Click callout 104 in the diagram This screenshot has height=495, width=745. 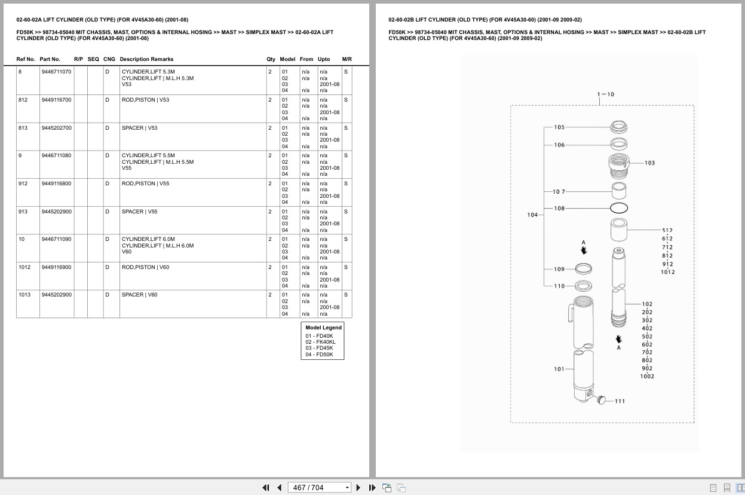click(x=532, y=215)
